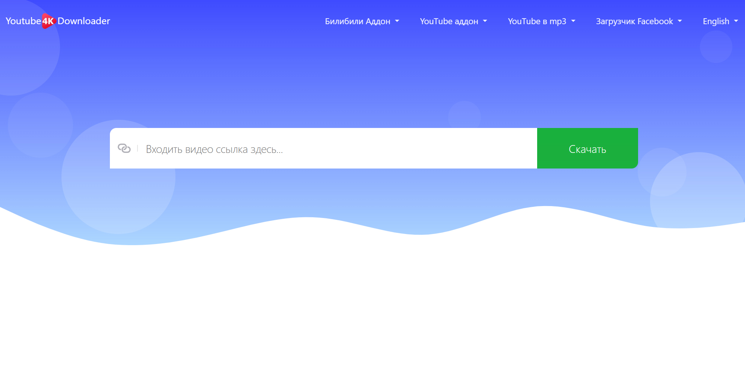
Task: Click the red 4K play logo icon
Action: tap(48, 21)
